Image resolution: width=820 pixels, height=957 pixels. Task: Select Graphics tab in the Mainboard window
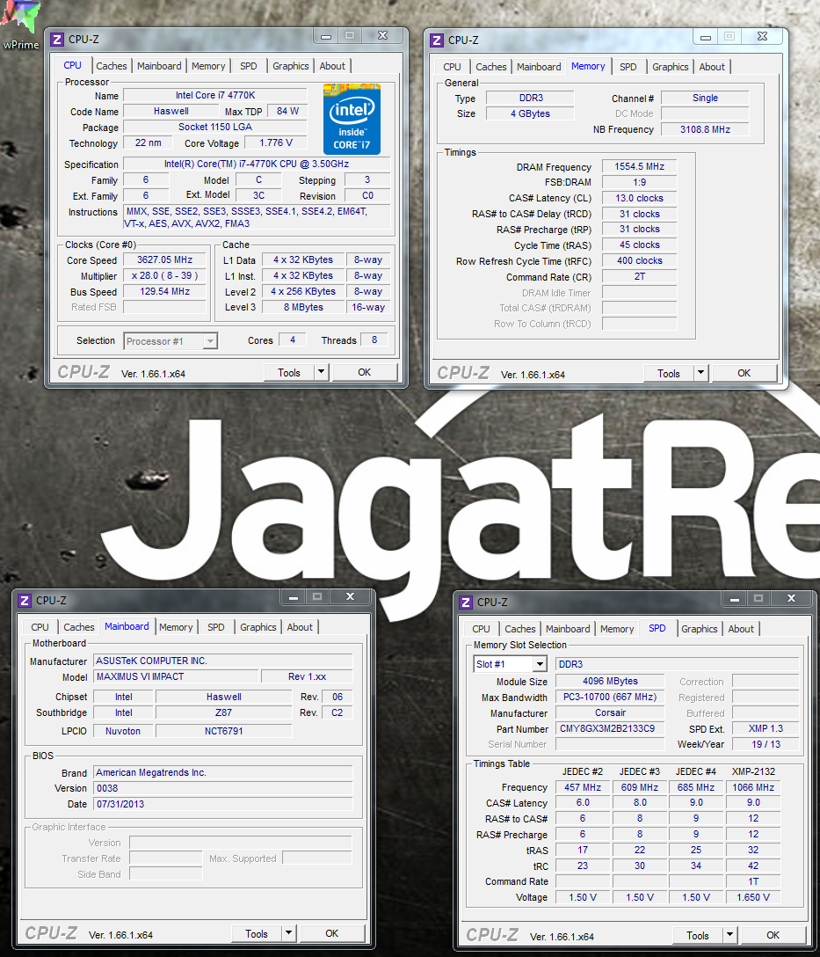258,627
